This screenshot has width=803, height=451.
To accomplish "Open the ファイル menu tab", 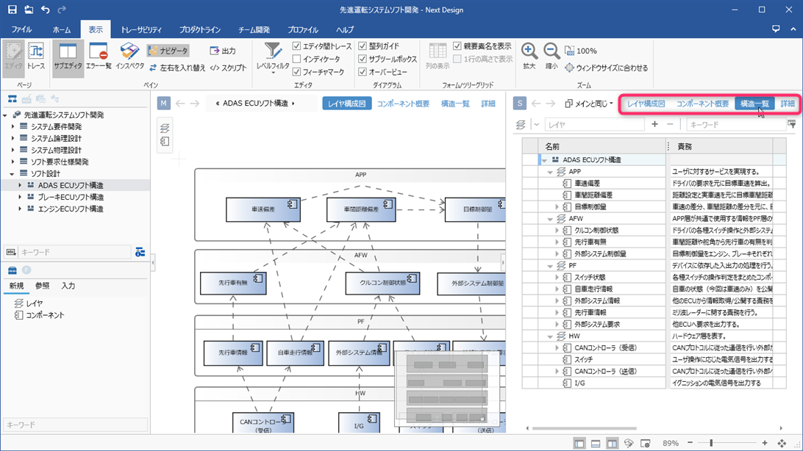I will pos(21,30).
